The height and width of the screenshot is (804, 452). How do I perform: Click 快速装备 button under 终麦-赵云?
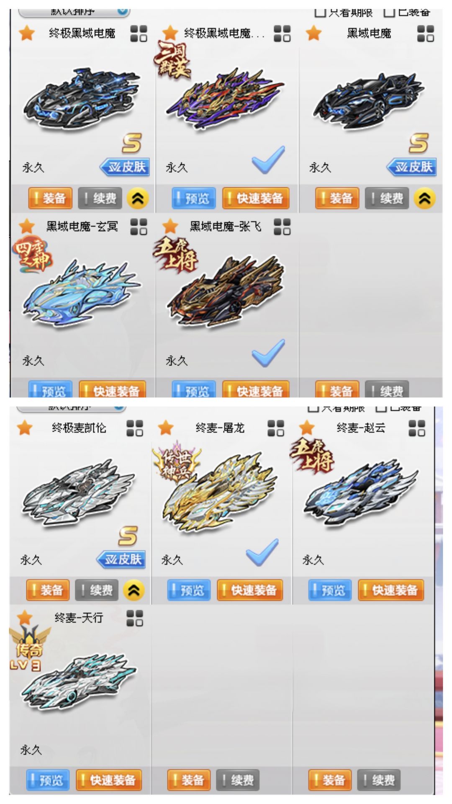(391, 590)
